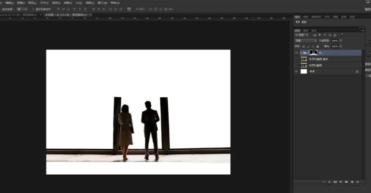Hide the Background layer eye
Viewport: 371px width, 193px height.
pyautogui.click(x=296, y=71)
